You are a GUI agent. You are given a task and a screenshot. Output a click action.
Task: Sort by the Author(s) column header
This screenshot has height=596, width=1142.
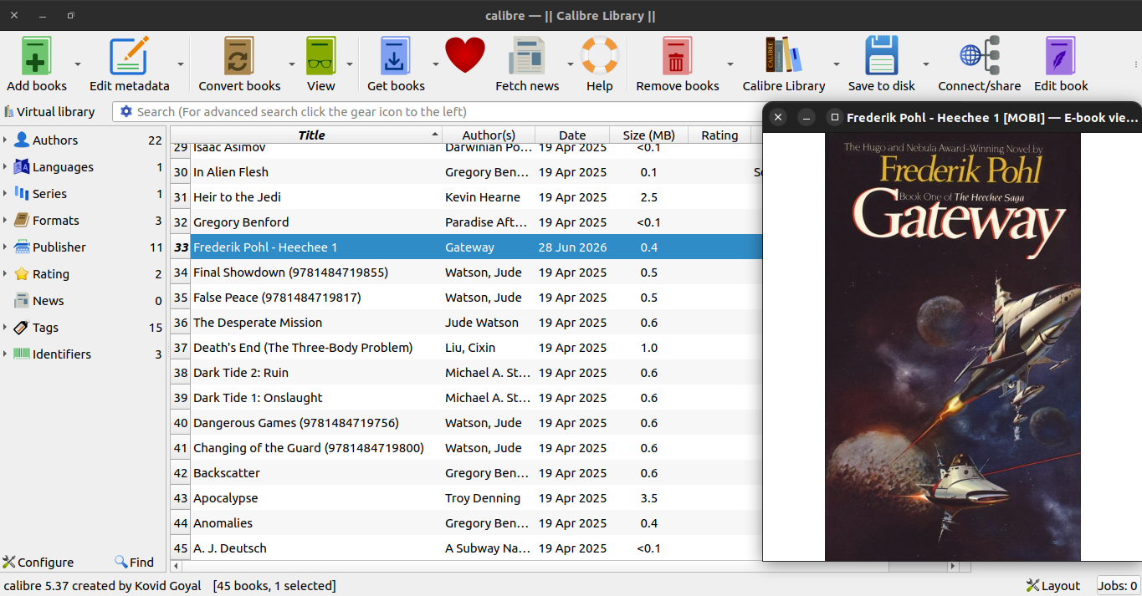(x=489, y=135)
